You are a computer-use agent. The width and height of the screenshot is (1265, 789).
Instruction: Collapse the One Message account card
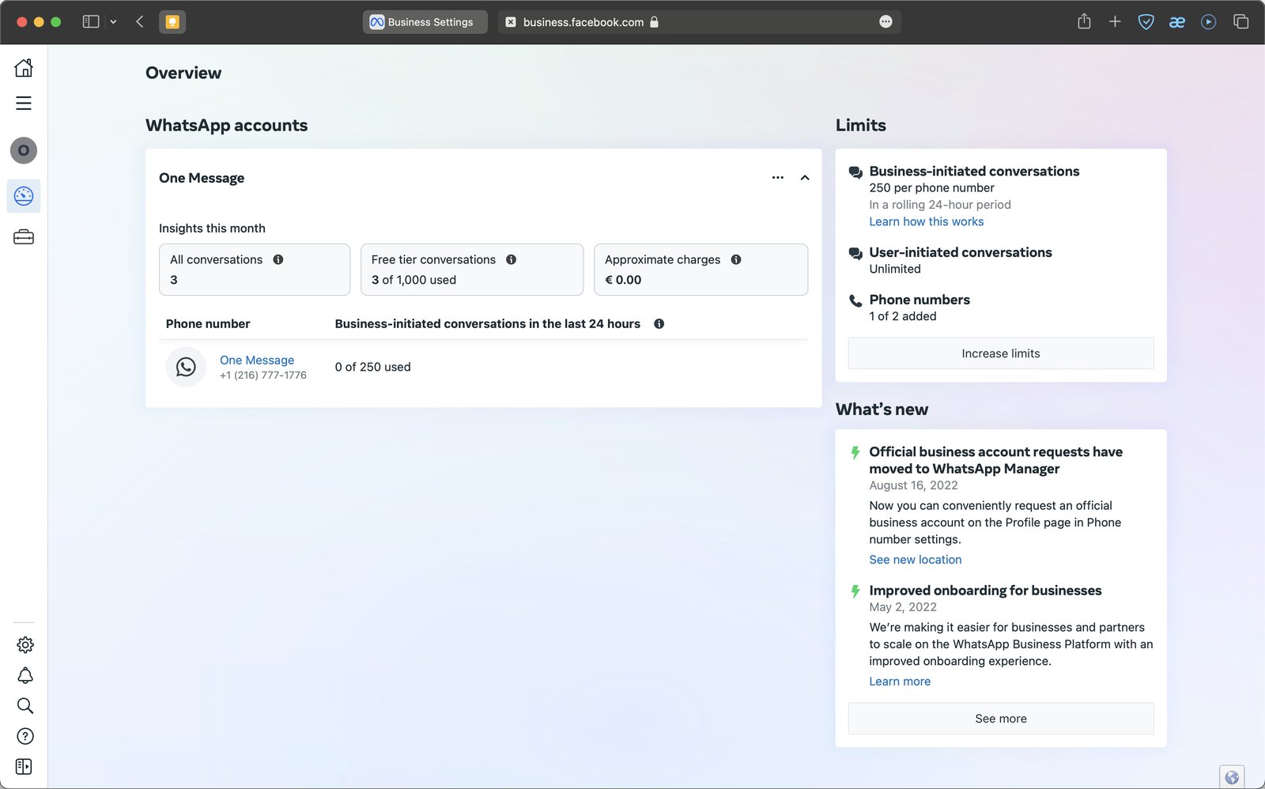point(805,178)
